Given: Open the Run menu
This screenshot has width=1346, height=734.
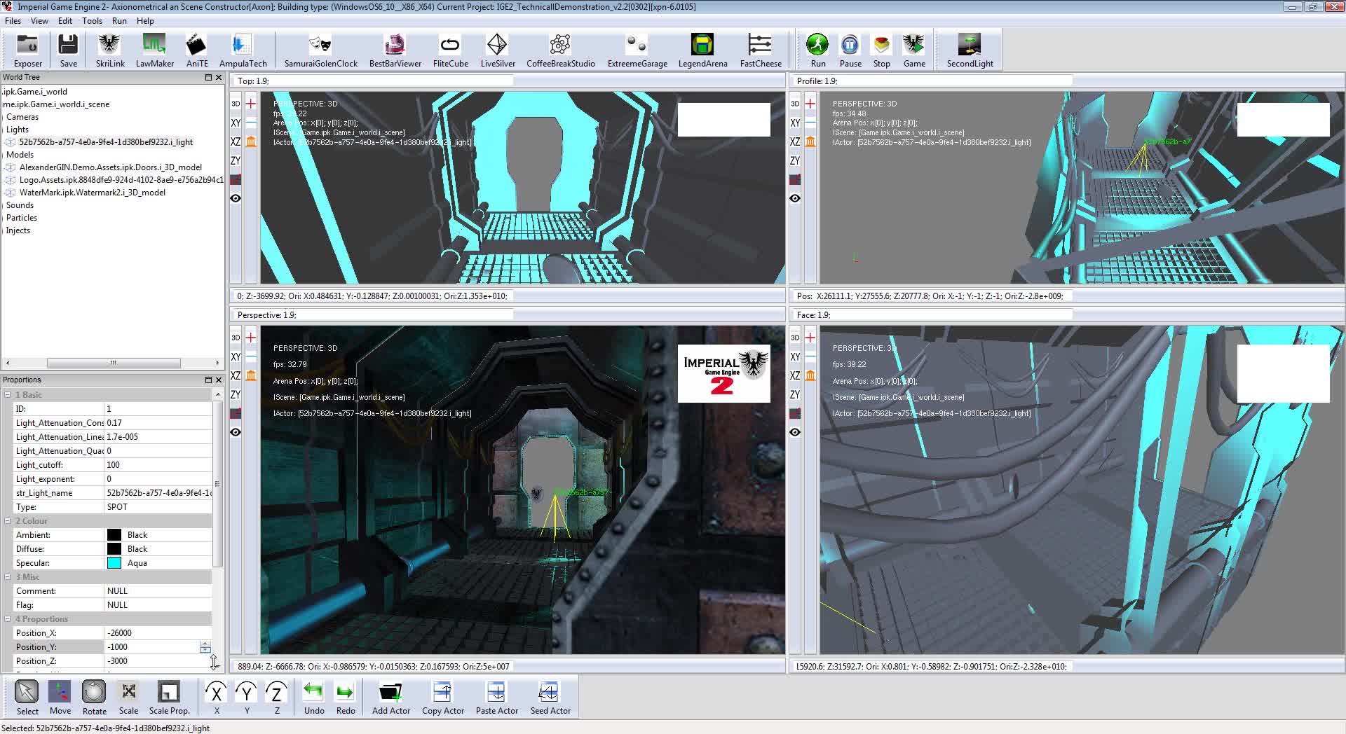Looking at the screenshot, I should 119,21.
